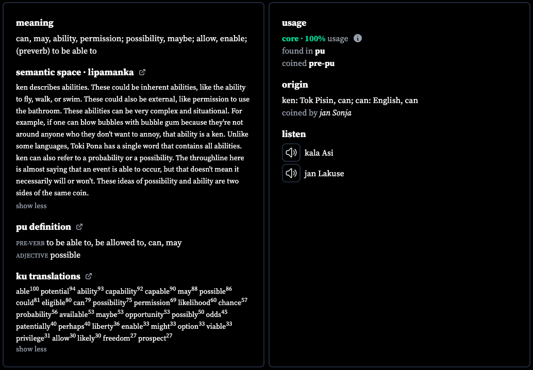This screenshot has width=533, height=370.
Task: Collapse ku translations list with show less
Action: coord(31,349)
